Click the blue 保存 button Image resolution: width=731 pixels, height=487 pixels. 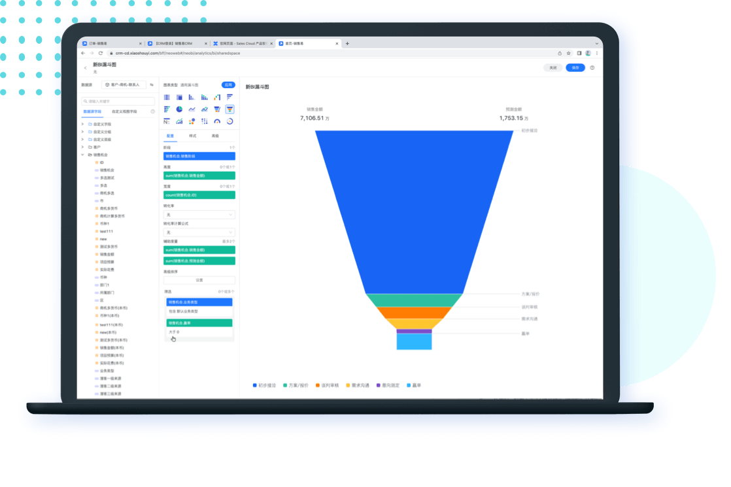pyautogui.click(x=575, y=67)
